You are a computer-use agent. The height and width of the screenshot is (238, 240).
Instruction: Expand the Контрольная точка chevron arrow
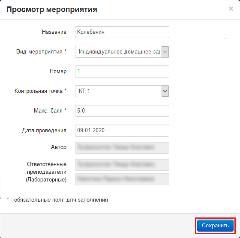pos(165,91)
